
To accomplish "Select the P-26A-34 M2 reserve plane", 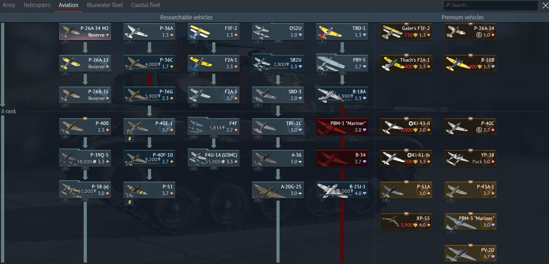I will pyautogui.click(x=85, y=32).
